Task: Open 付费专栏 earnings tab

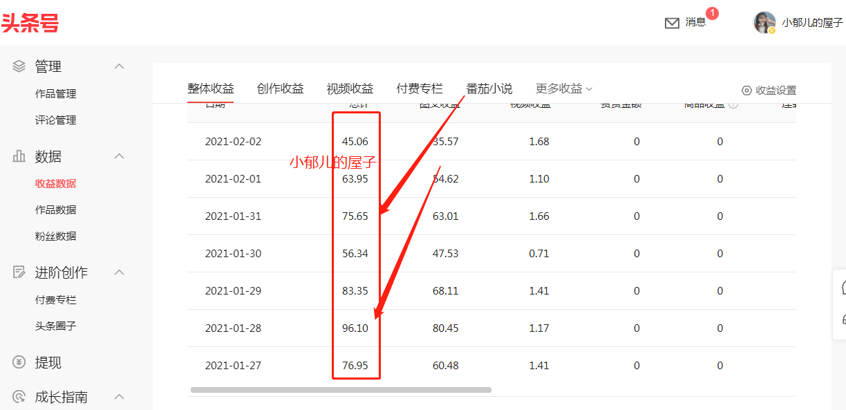Action: (418, 88)
